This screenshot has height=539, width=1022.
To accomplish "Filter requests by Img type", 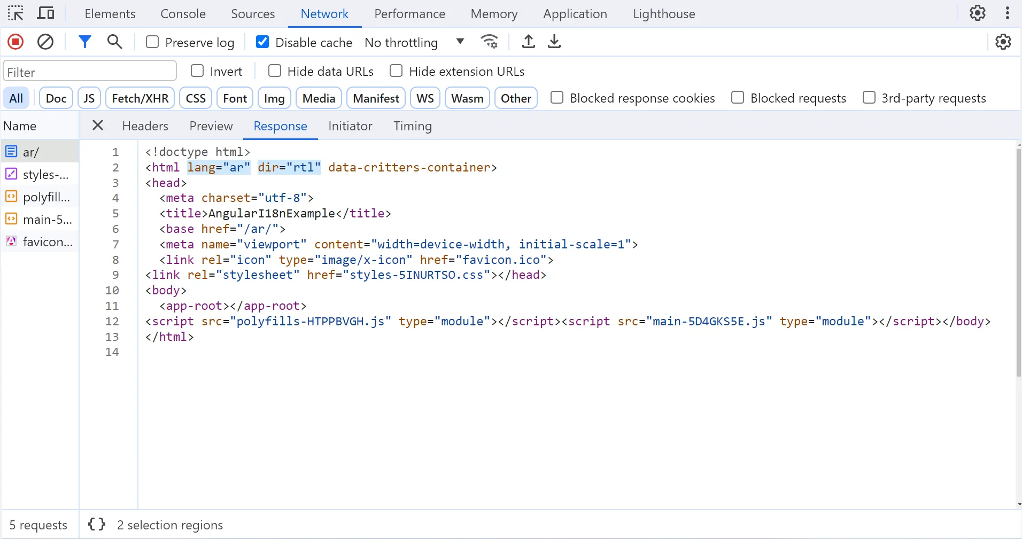I will (x=274, y=98).
